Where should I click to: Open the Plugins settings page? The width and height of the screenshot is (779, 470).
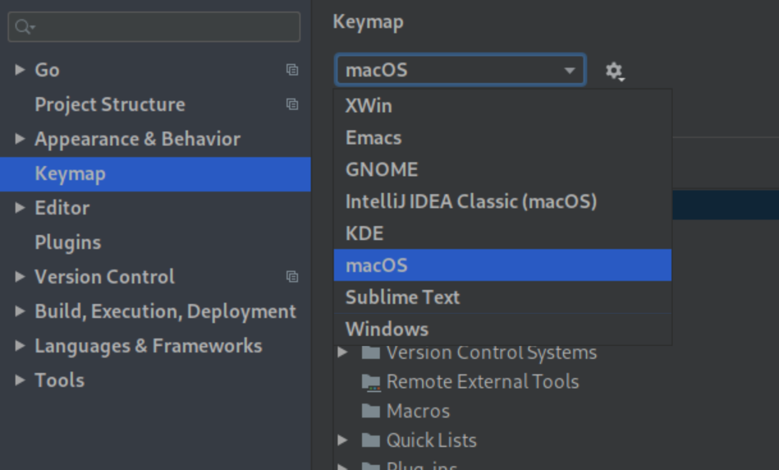click(68, 242)
